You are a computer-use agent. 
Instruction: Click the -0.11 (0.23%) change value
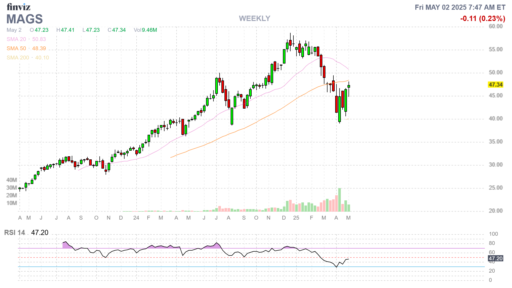(483, 18)
